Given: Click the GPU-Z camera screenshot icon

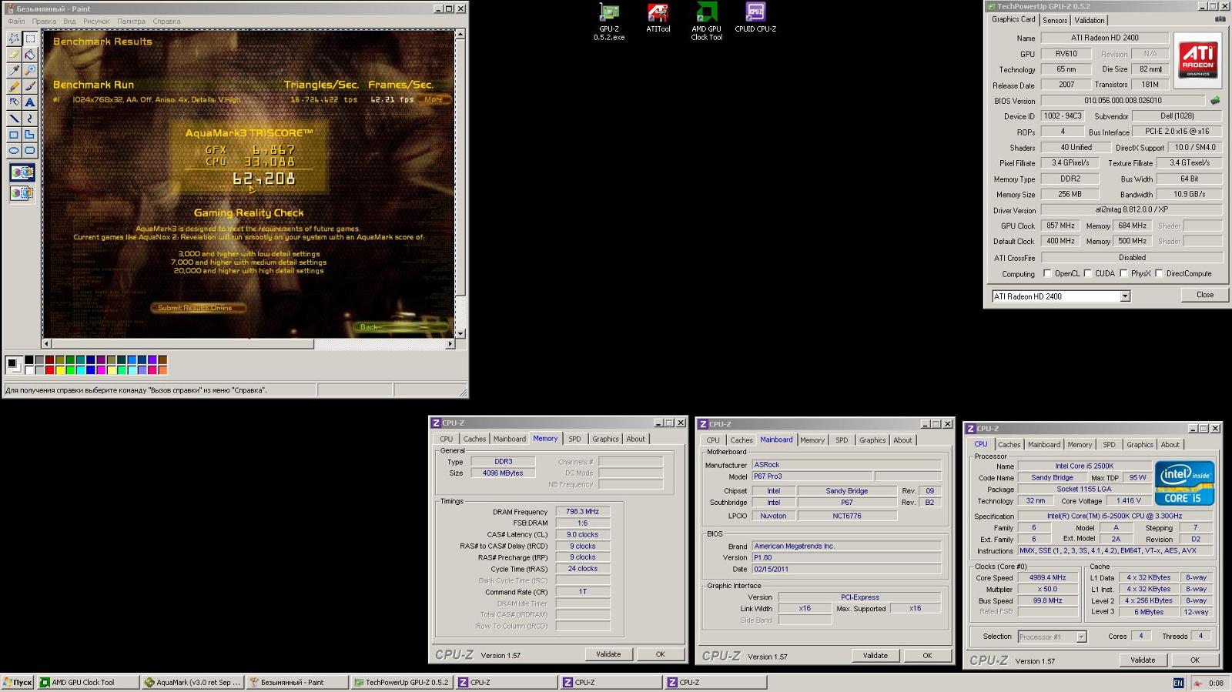Looking at the screenshot, I should [1221, 19].
